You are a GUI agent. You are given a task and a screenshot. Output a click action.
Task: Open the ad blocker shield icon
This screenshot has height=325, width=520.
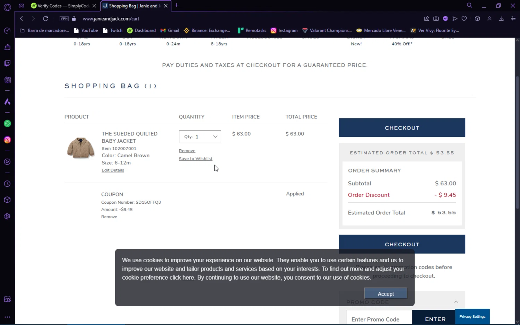[445, 19]
